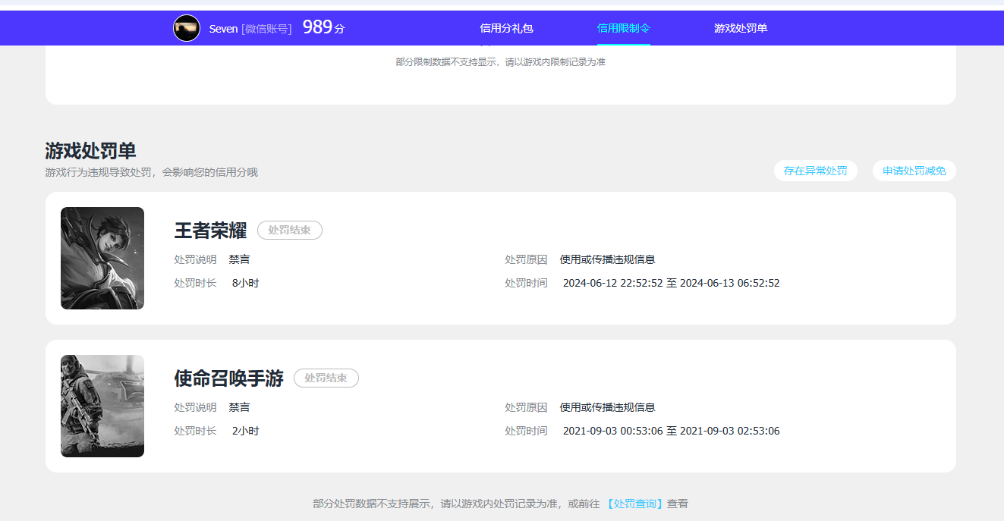Click 禁言 value in the 使命召唤手游 card
Image resolution: width=1004 pixels, height=521 pixels.
click(x=240, y=407)
